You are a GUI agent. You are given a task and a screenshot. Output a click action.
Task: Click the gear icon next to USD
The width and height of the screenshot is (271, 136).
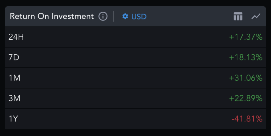(x=125, y=16)
